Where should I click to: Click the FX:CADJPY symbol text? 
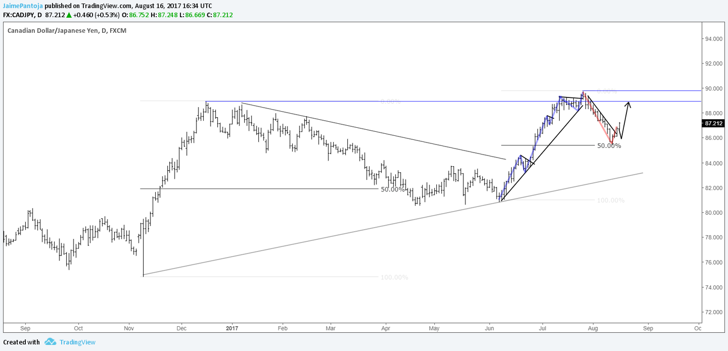[x=19, y=15]
